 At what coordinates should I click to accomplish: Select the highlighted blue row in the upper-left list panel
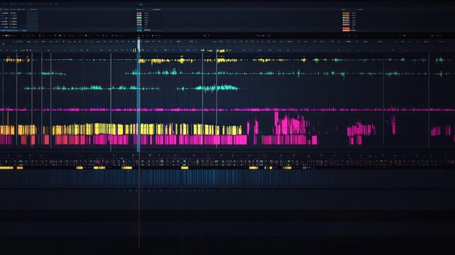[x=13, y=30]
